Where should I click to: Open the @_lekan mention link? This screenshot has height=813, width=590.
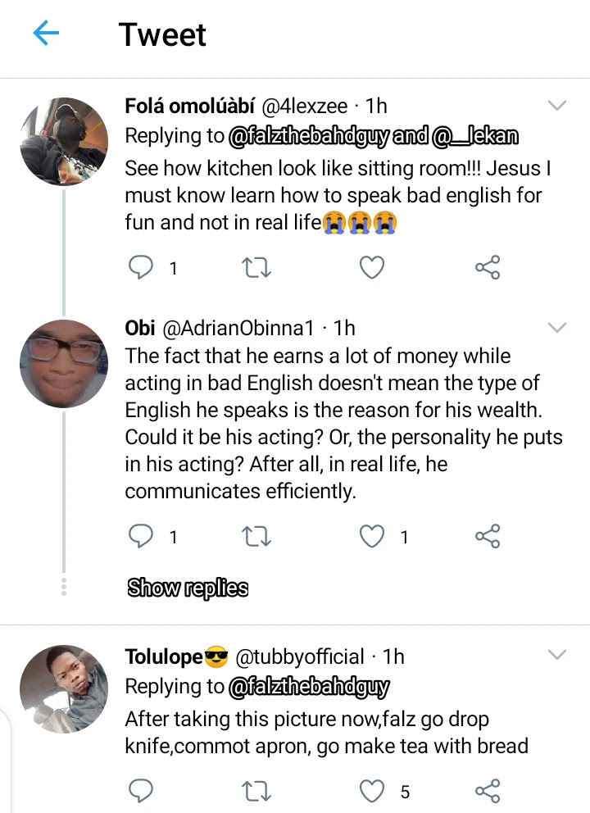pos(478,137)
